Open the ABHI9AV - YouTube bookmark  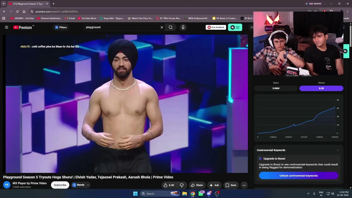coord(22,18)
